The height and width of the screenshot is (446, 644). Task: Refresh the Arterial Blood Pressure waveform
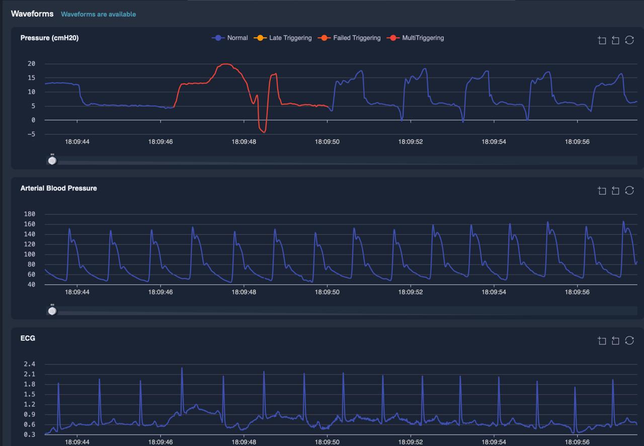click(629, 191)
